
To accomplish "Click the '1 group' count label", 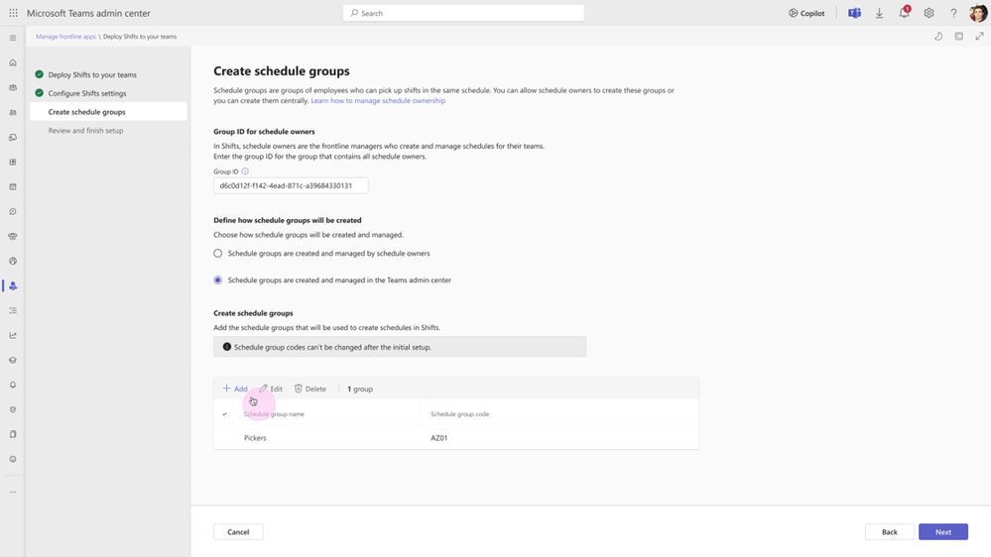I will pyautogui.click(x=360, y=390).
